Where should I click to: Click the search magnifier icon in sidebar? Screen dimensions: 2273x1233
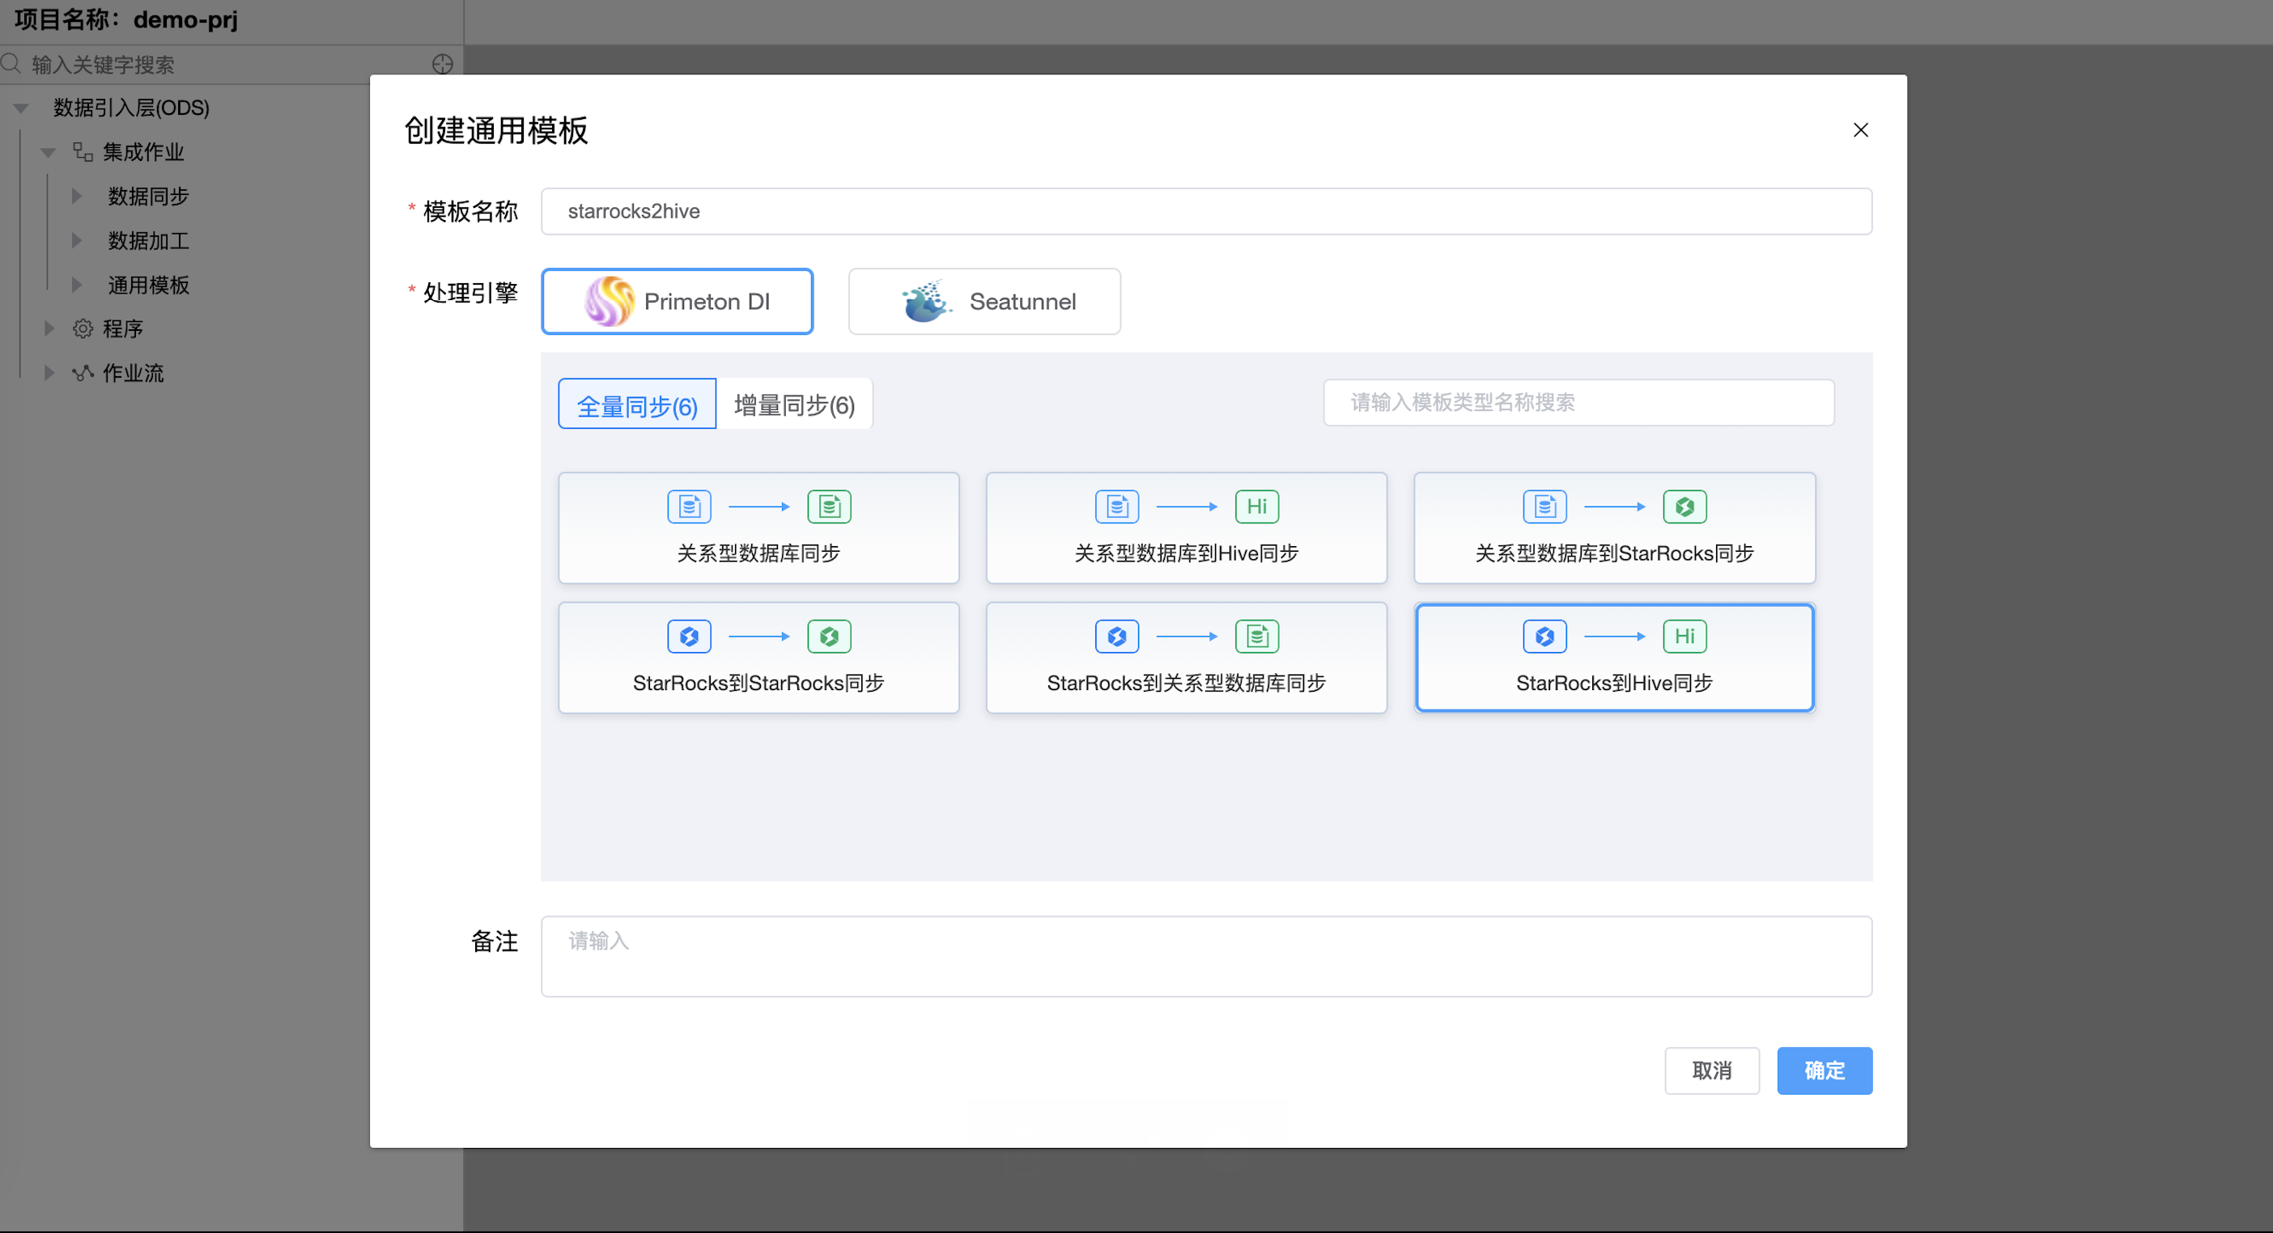coord(11,65)
